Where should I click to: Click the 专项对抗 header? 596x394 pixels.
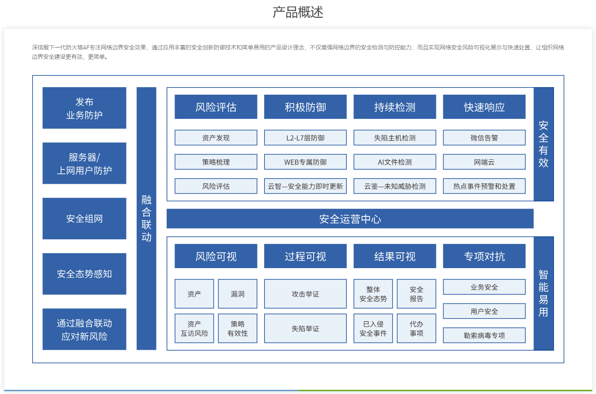click(x=484, y=256)
